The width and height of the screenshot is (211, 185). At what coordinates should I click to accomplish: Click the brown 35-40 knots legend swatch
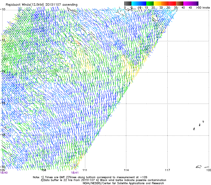(x=180, y=3)
